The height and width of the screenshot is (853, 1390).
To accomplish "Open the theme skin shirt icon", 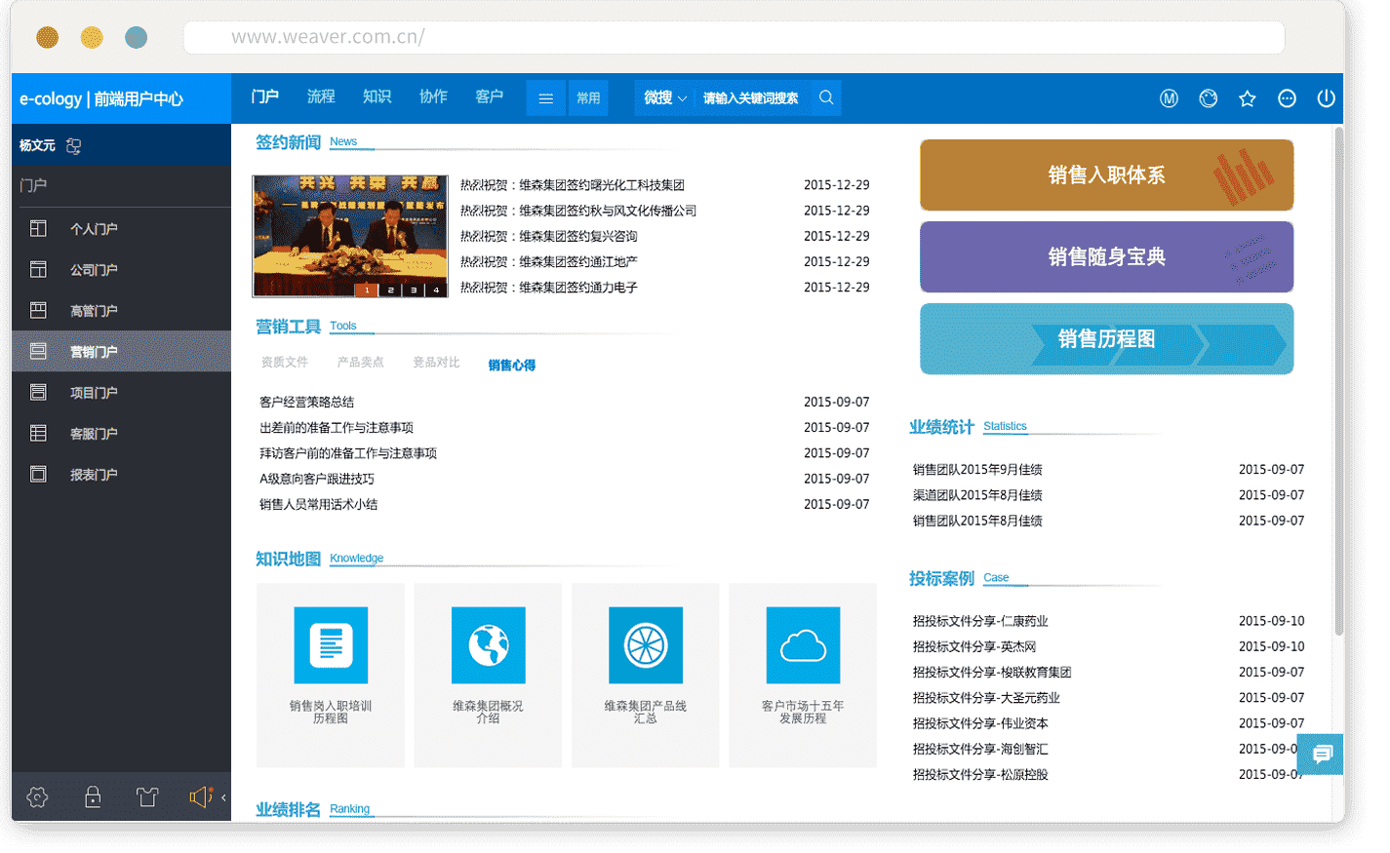I will (x=147, y=797).
